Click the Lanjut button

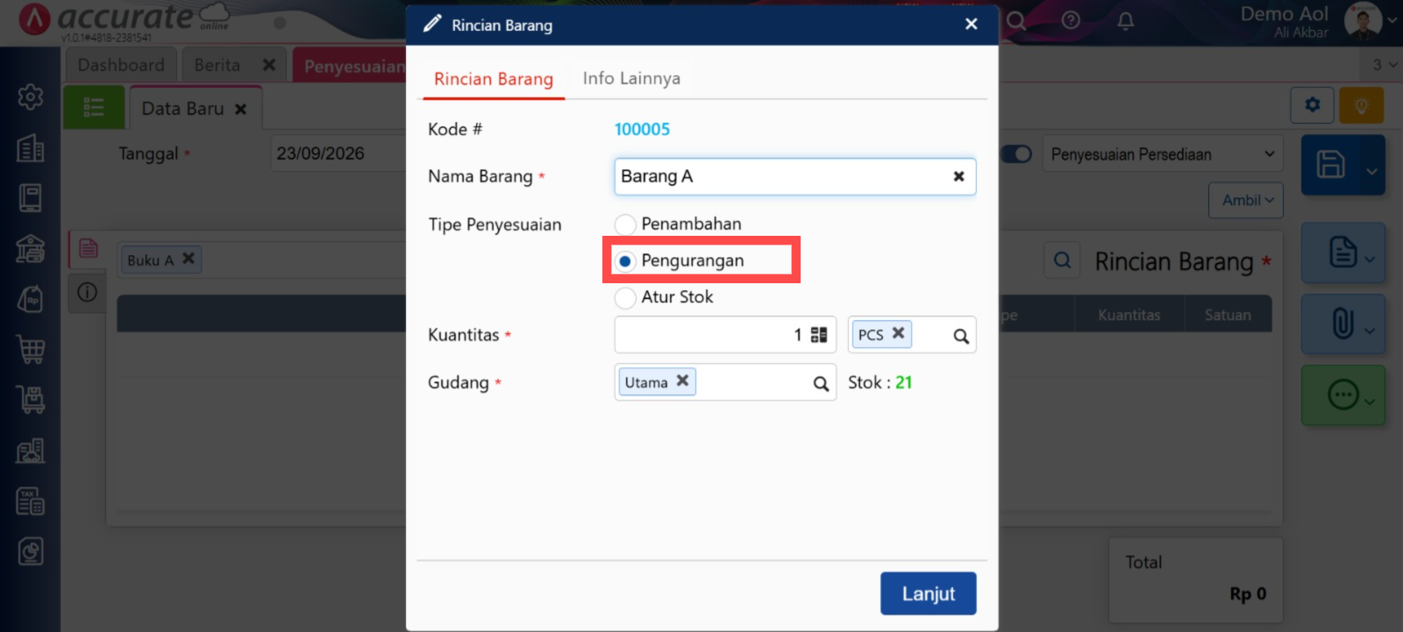click(928, 593)
